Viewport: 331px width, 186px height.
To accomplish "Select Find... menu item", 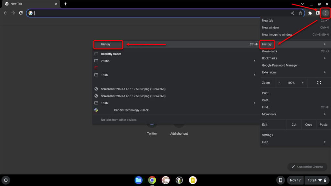I will 295,107.
